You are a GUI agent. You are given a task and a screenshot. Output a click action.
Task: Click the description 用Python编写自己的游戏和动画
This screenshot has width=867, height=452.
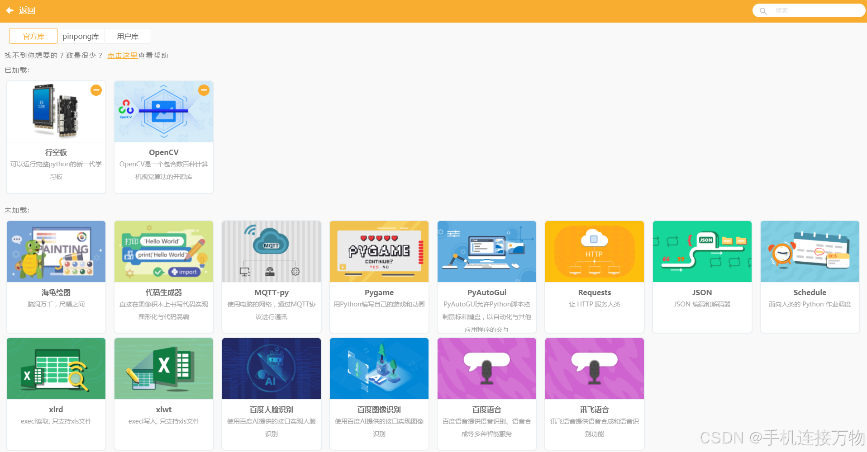[x=379, y=304]
